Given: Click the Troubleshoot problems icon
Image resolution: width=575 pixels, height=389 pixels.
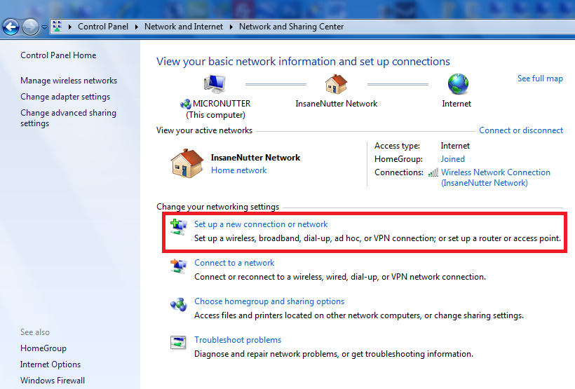Looking at the screenshot, I should tap(179, 343).
